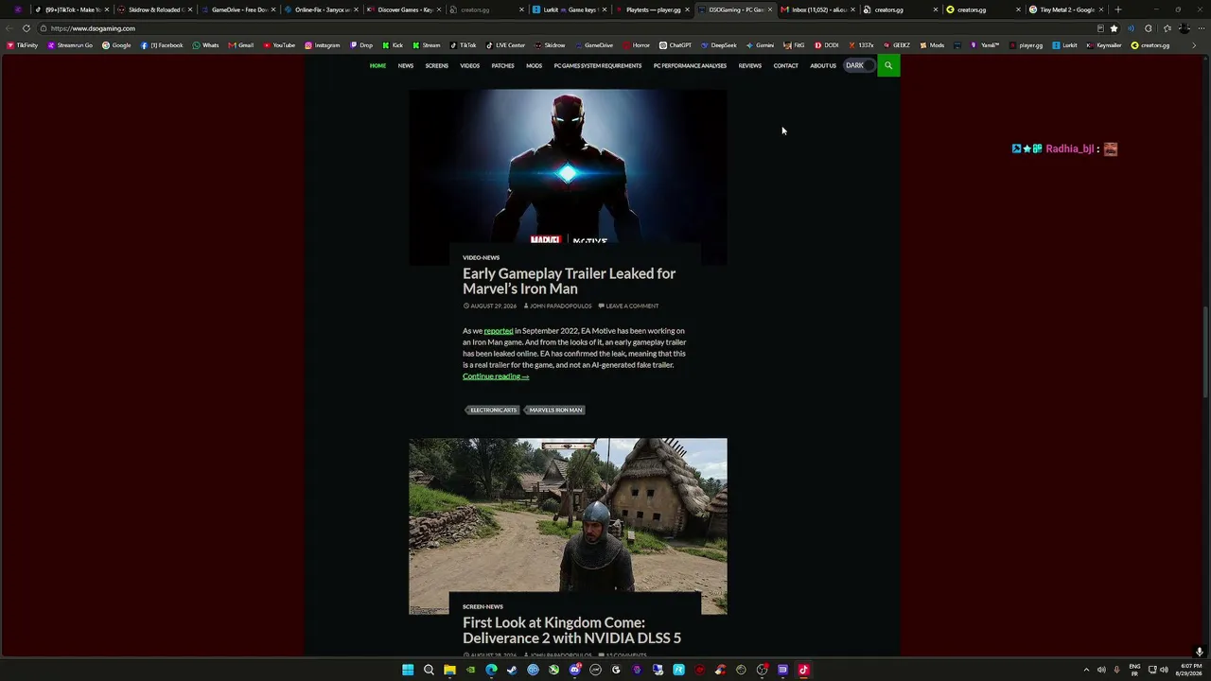
Task: Switch to the Tiny Metal 2 tab
Action: click(1067, 9)
